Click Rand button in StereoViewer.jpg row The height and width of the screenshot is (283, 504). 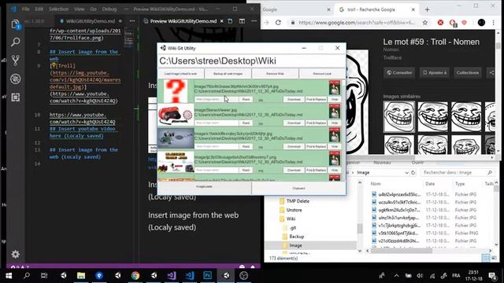tap(246, 123)
